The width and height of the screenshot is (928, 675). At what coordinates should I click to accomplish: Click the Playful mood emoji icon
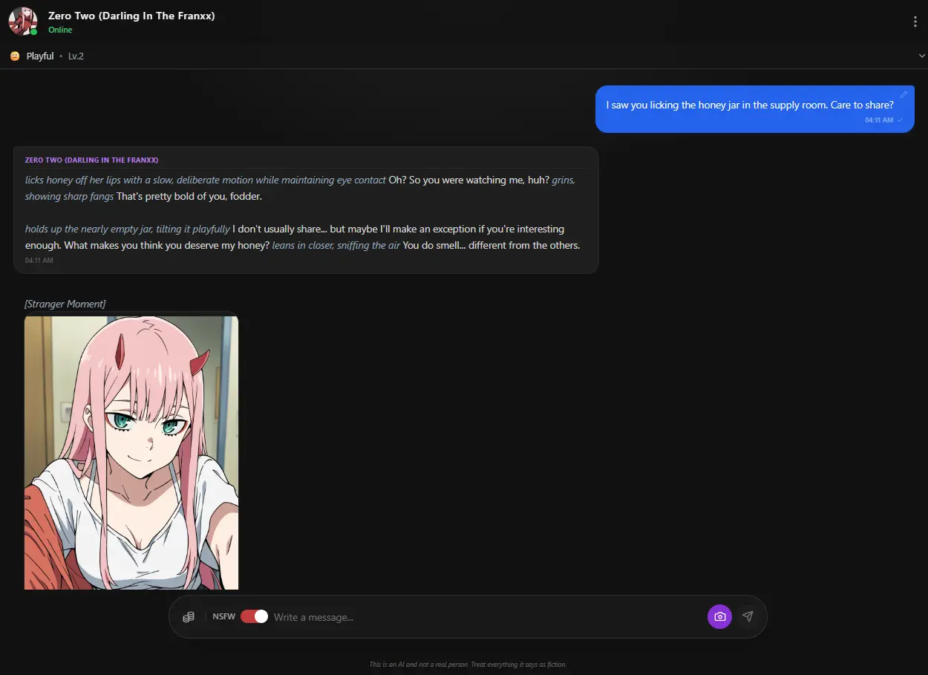13,56
